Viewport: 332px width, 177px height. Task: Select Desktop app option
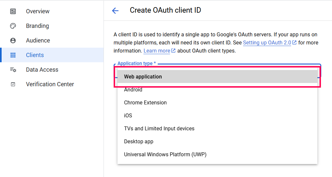click(x=139, y=142)
